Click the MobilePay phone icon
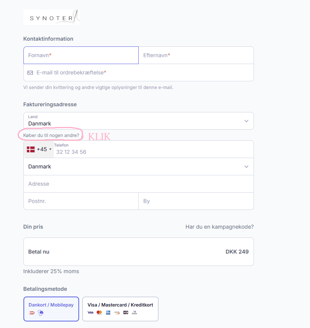The image size is (310, 328). (40, 313)
